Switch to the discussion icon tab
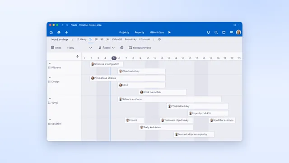The image size is (289, 163). click(x=96, y=39)
